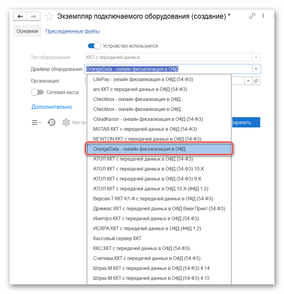284x294 pixels.
Task: Add form to favorites with the star icon
Action: click(49, 17)
